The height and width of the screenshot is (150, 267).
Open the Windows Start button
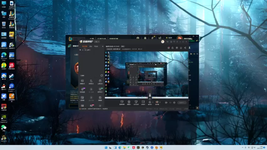click(106, 147)
